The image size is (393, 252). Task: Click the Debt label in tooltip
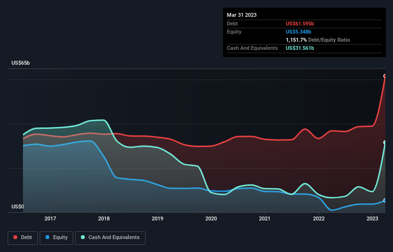[232, 23]
